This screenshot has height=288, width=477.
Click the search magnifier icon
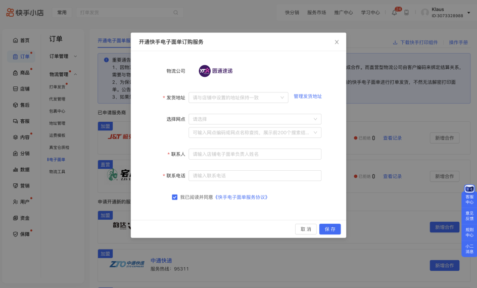tap(175, 12)
